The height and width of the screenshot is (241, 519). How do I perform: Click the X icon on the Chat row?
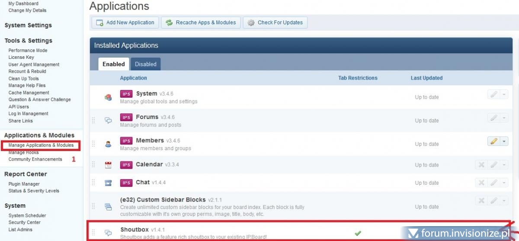click(481, 183)
